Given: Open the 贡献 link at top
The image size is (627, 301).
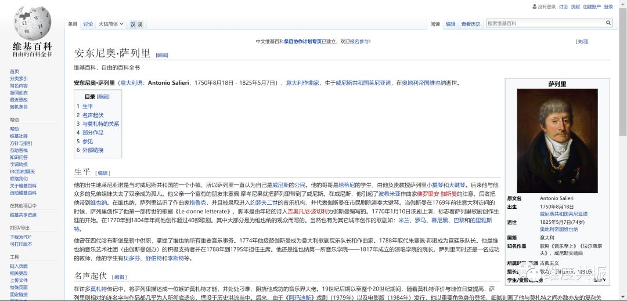Looking at the screenshot, I should [575, 7].
